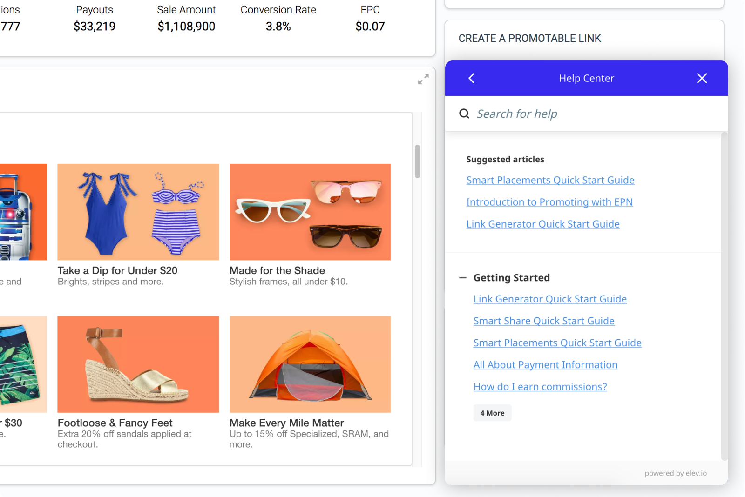
Task: Close the Help Center panel
Action: pyautogui.click(x=702, y=78)
